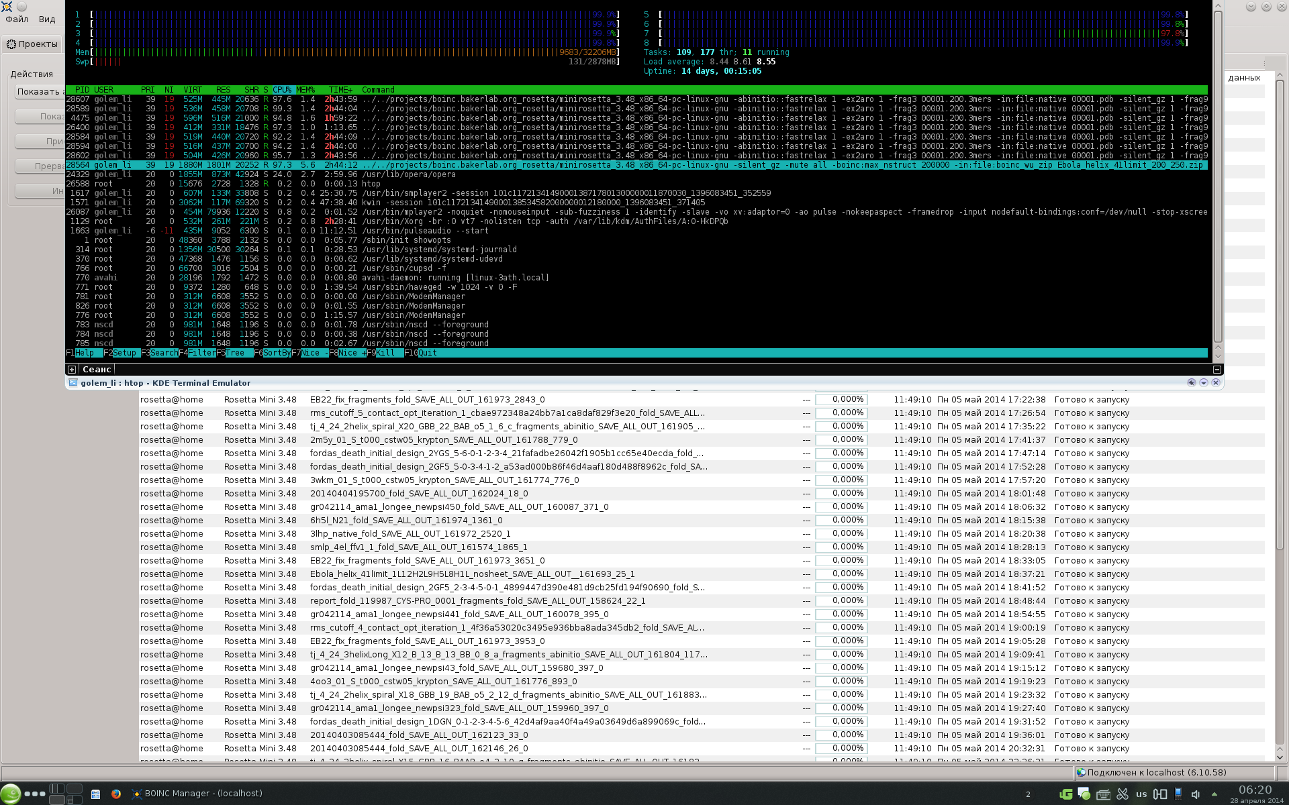Viewport: 1289px width, 805px height.
Task: Click the volume speaker tray icon
Action: pos(1195,794)
